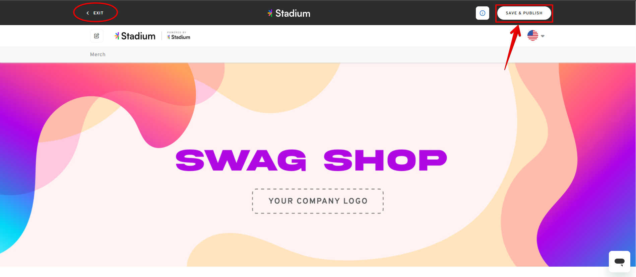The image size is (636, 277).
Task: Open the info icon button
Action: coord(482,13)
